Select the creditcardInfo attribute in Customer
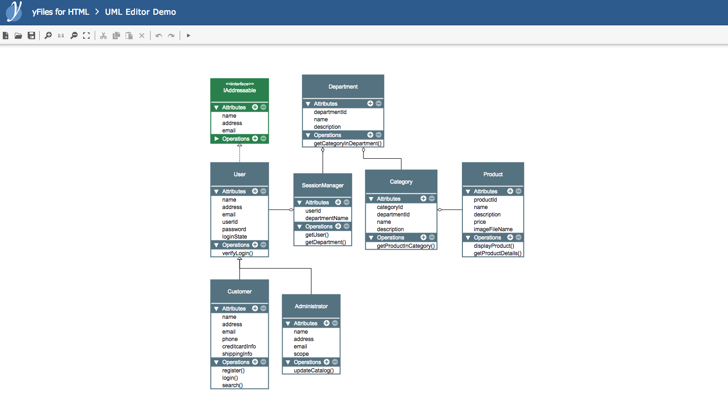The height and width of the screenshot is (401, 728). click(239, 347)
